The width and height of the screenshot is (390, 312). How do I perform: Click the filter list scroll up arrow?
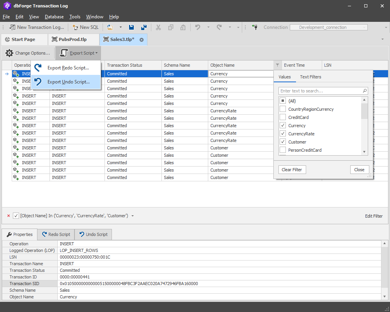(364, 100)
